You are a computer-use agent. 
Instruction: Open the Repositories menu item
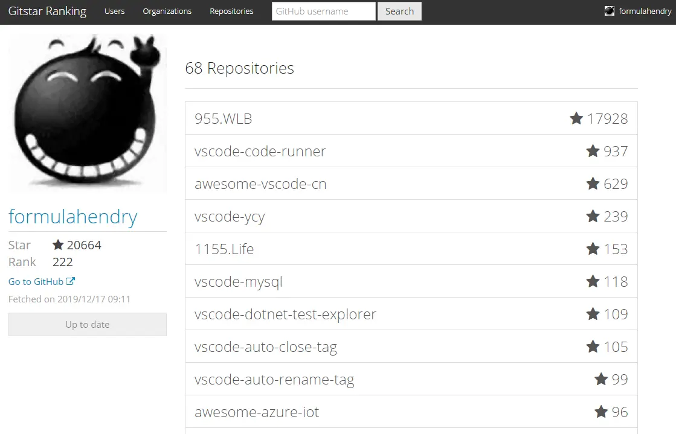click(231, 11)
